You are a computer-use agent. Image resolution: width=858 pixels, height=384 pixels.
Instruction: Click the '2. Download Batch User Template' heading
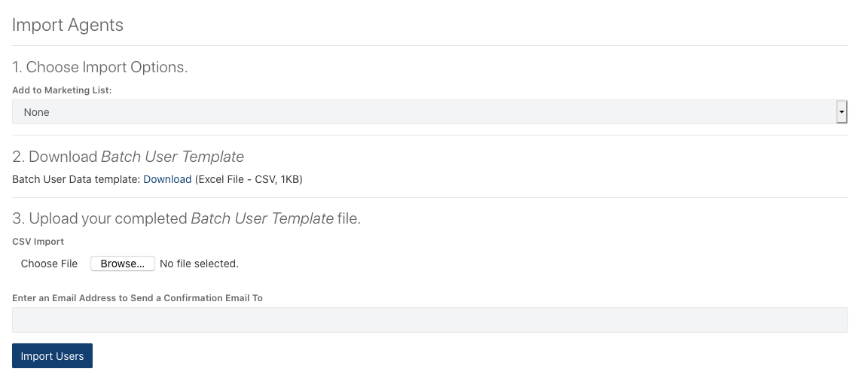[x=128, y=157]
